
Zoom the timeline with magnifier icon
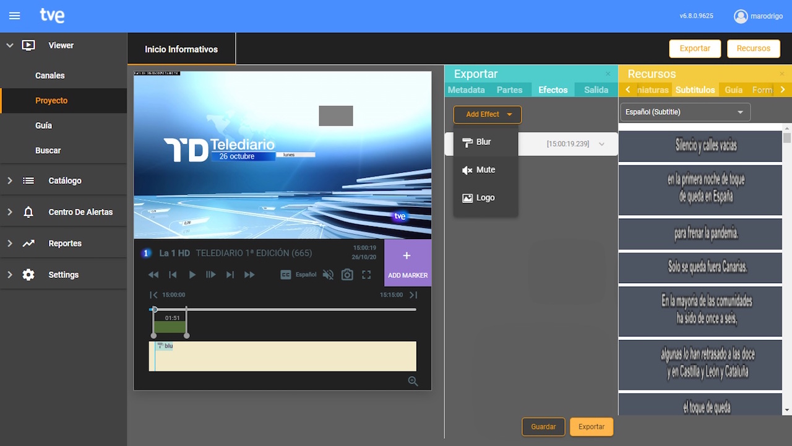pyautogui.click(x=413, y=382)
